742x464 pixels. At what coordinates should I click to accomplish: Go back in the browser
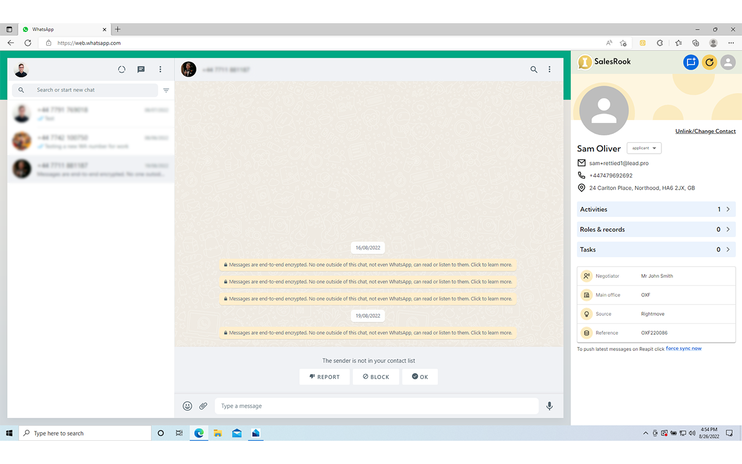(10, 43)
